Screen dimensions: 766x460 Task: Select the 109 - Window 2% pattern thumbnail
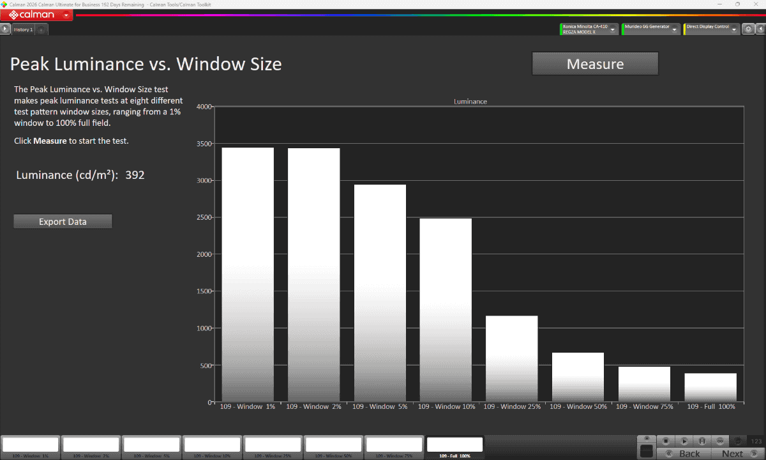pyautogui.click(x=91, y=447)
